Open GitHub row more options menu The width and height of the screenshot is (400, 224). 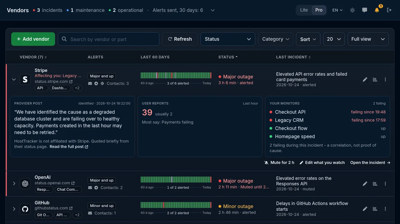[385, 209]
